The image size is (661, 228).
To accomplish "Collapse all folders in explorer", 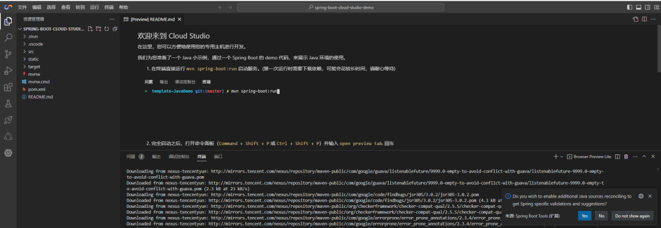I will 114,29.
